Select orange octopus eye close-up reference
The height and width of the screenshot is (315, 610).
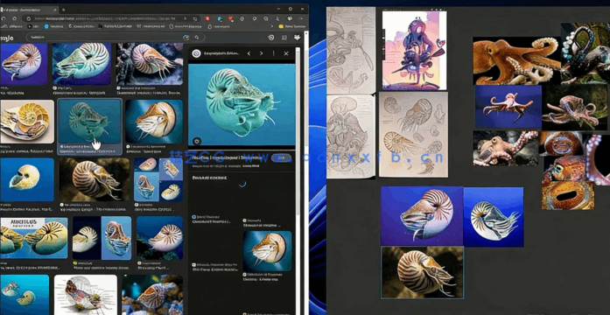pos(568,195)
